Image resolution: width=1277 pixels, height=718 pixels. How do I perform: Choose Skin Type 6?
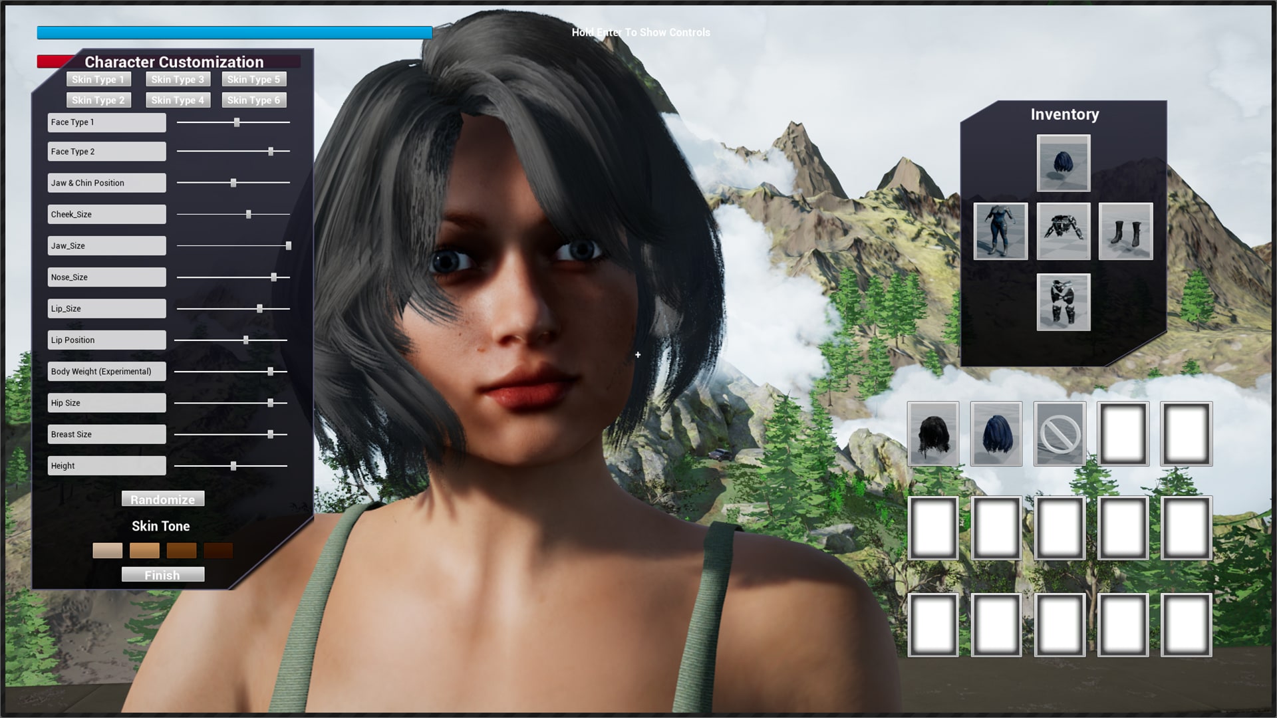click(x=254, y=100)
